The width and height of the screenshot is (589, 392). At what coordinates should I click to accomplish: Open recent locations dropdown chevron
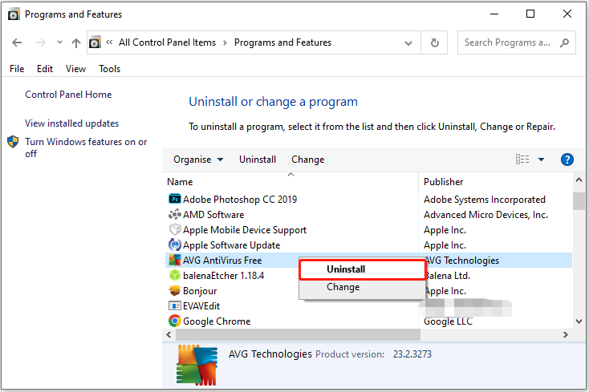point(59,42)
